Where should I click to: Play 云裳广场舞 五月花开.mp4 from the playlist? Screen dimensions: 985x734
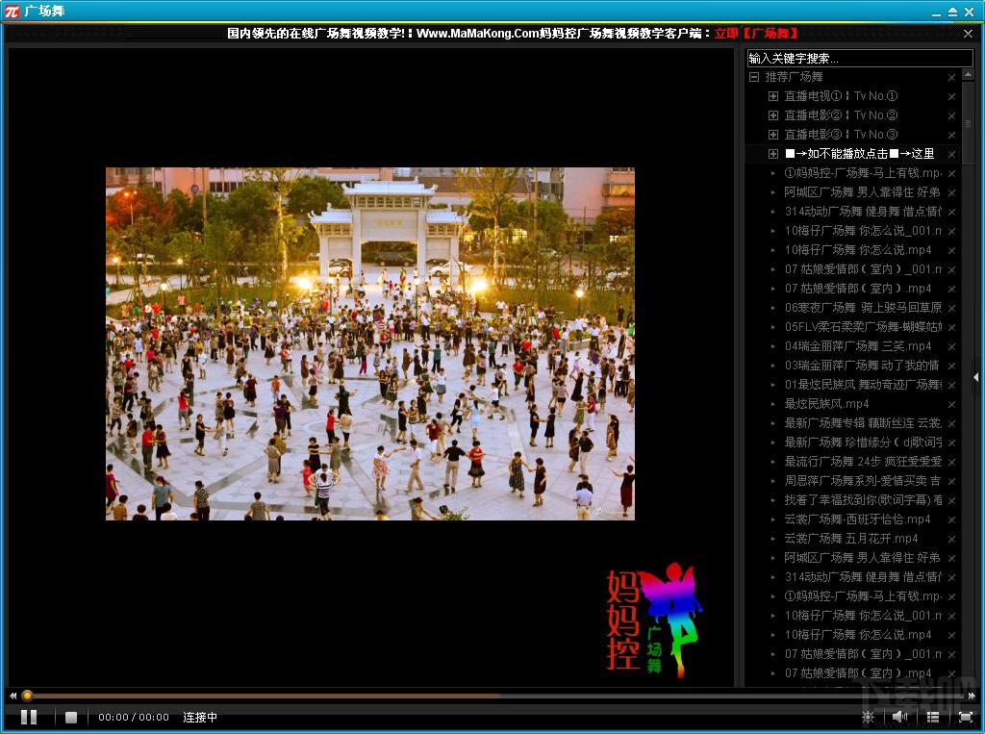(x=850, y=539)
